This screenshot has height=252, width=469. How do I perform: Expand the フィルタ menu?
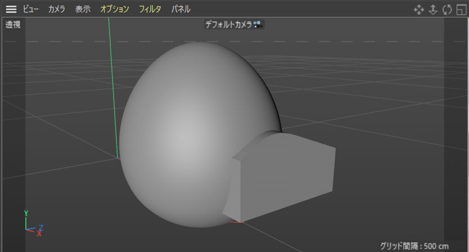click(x=150, y=9)
